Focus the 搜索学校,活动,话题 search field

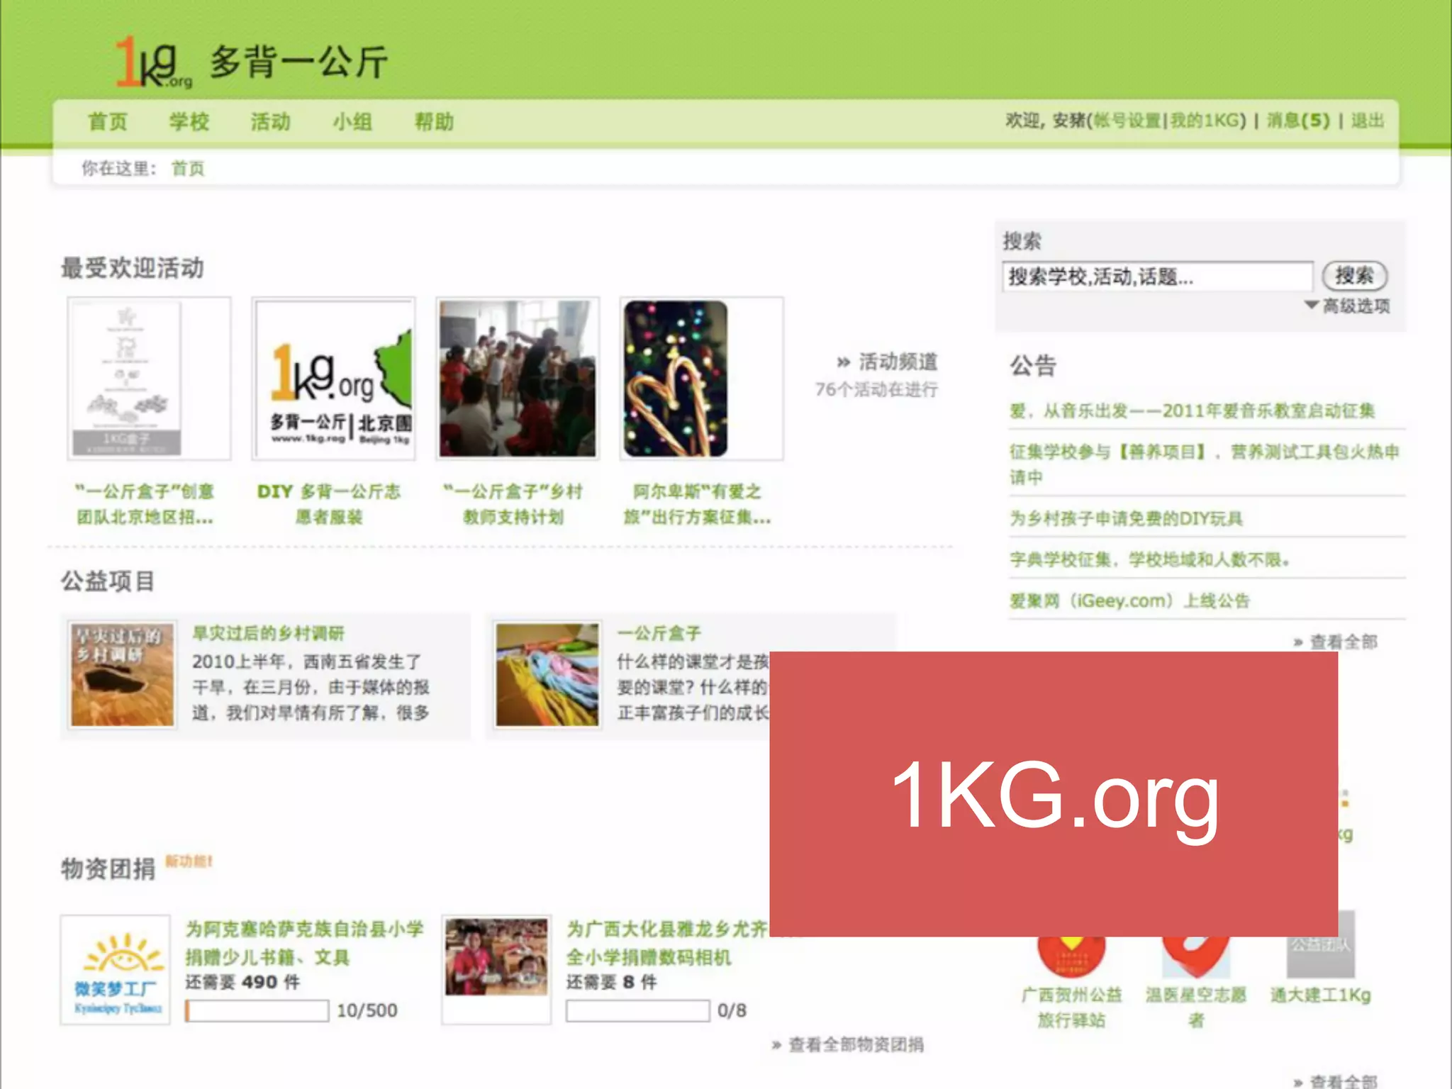pyautogui.click(x=1157, y=277)
